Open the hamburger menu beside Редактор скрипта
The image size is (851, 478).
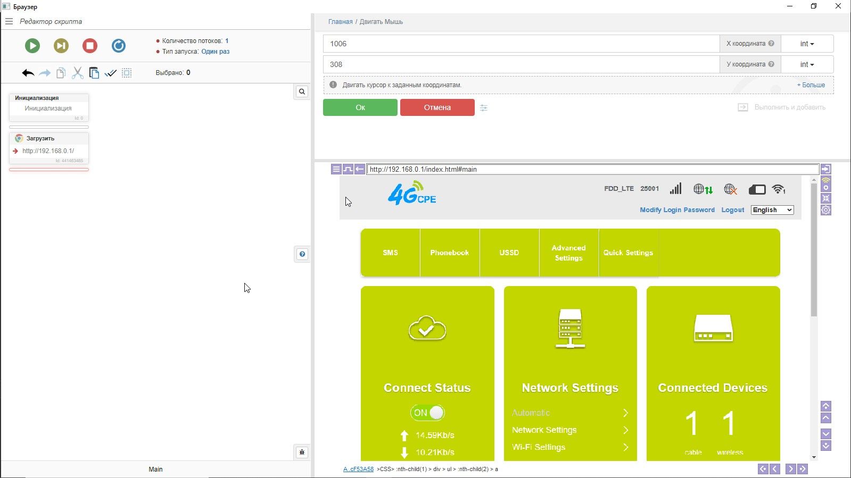[x=9, y=21]
